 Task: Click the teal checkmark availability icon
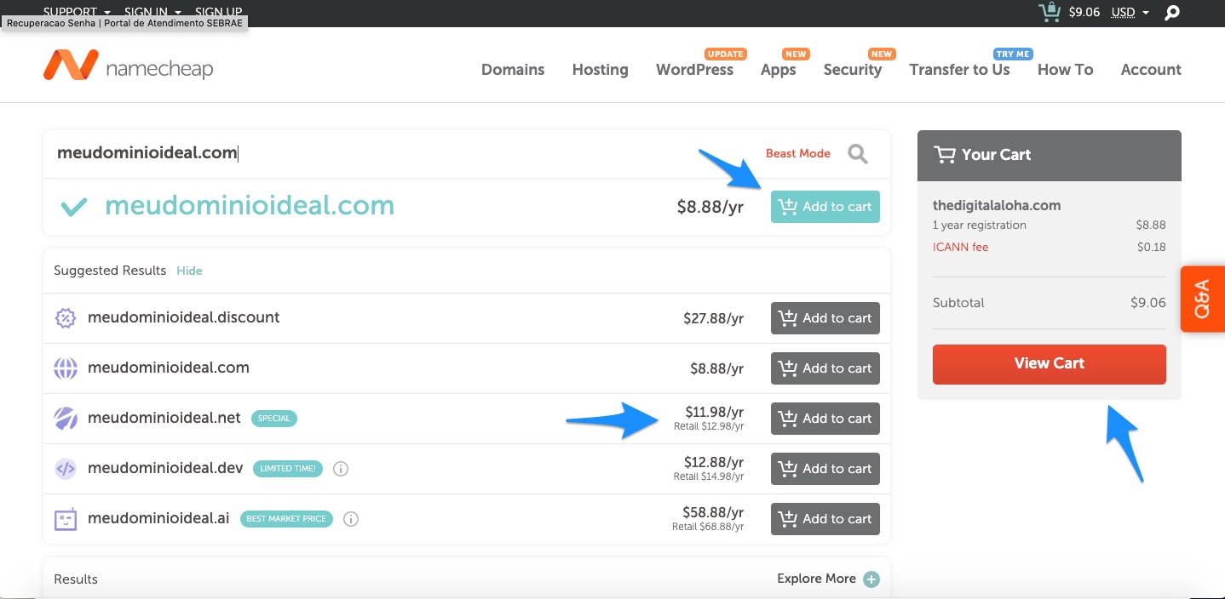click(x=74, y=206)
